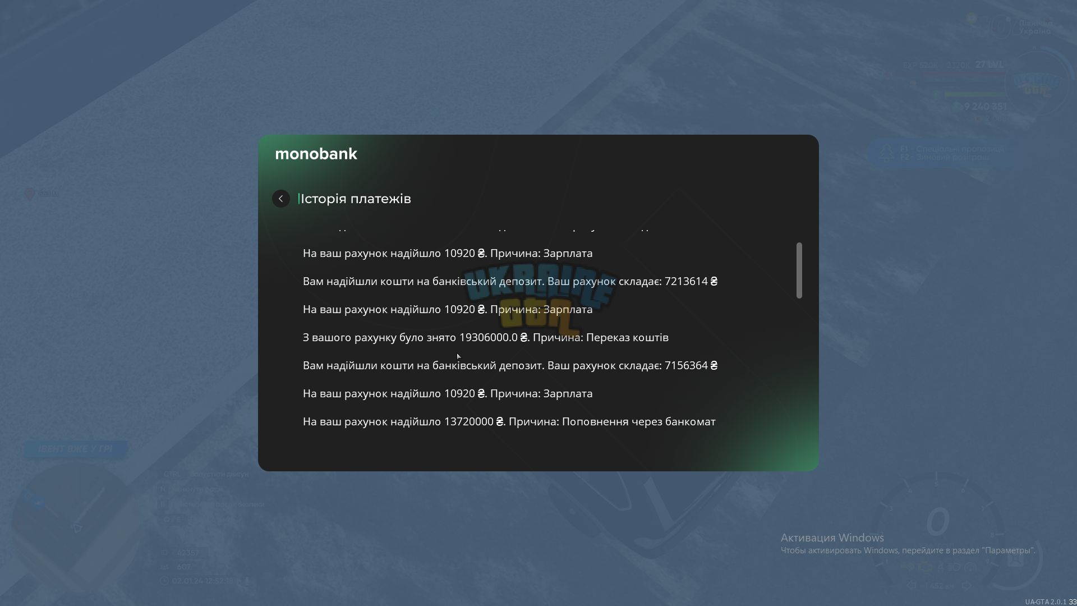Click the red map pin icon at left

pos(30,194)
